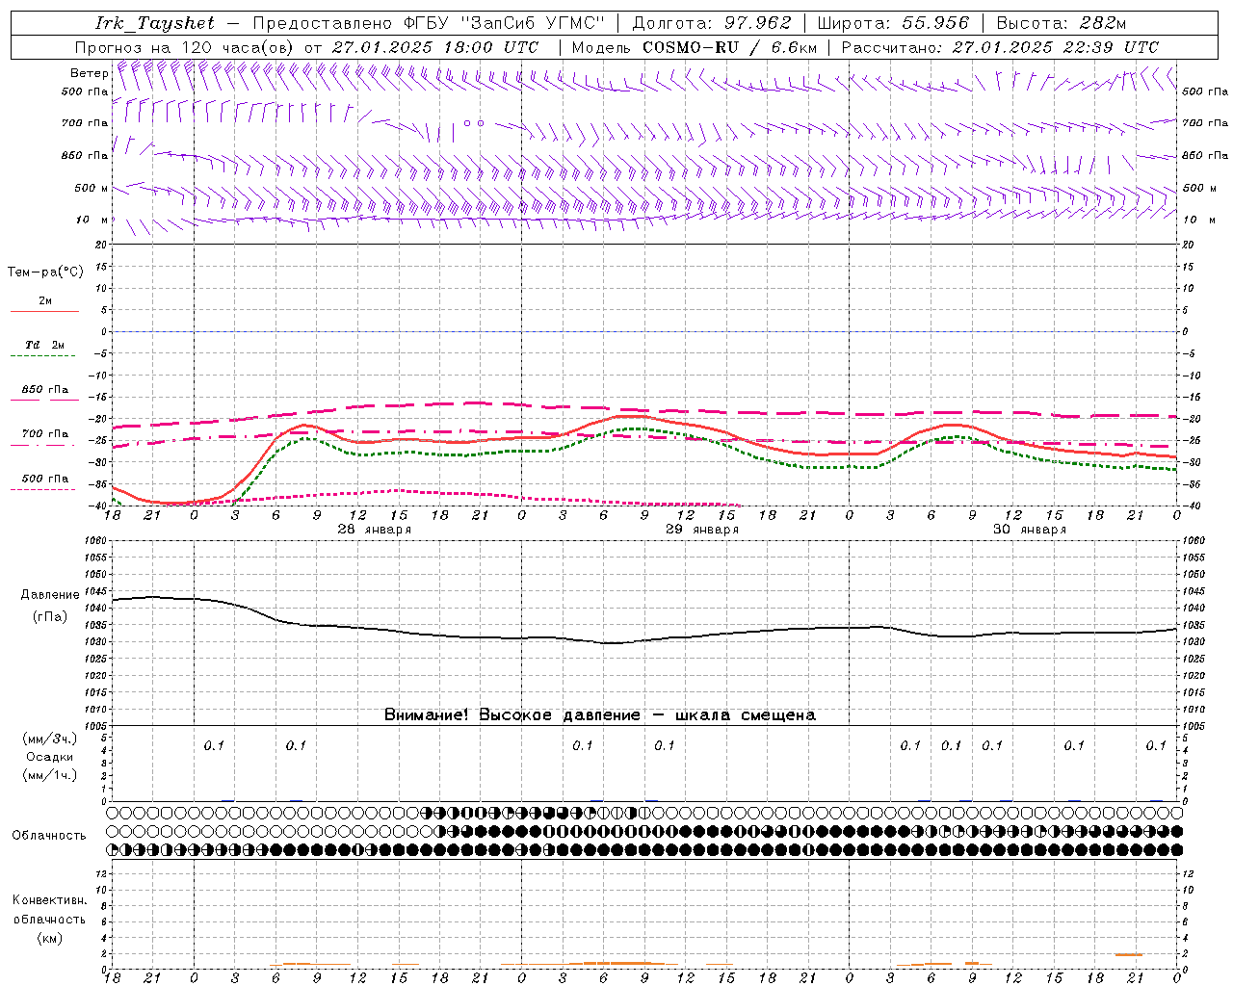
Task: Click the Тем-ра(°C) axis title
Action: 45,272
